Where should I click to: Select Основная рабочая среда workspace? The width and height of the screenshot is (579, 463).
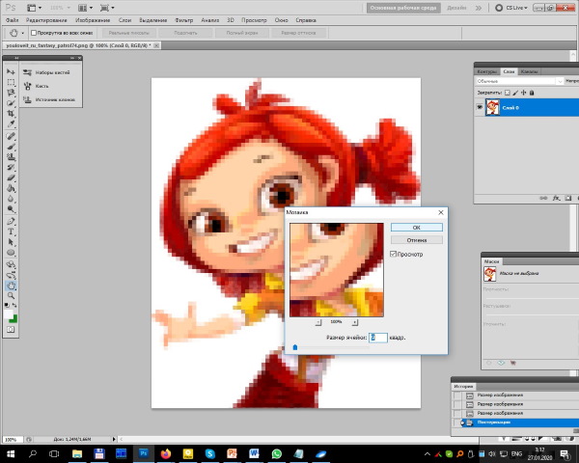(403, 8)
